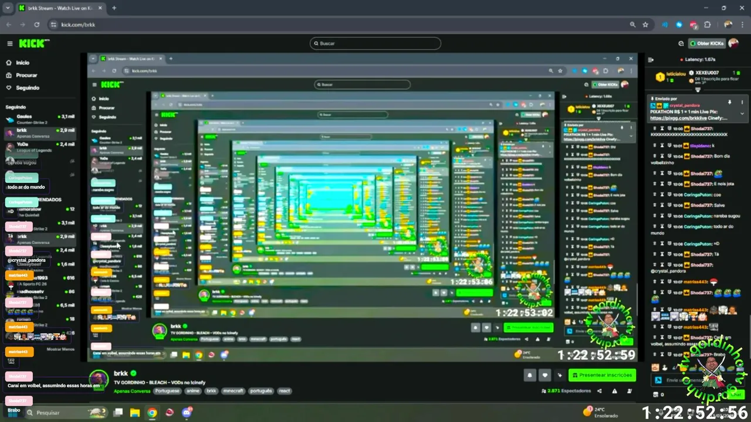Click the Pesquisar taskbar search box
Image resolution: width=751 pixels, height=422 pixels.
click(67, 413)
